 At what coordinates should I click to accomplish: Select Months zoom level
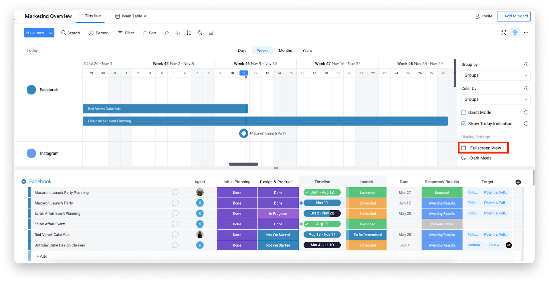285,50
